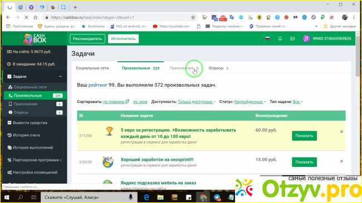Click the Исполнитель button
Viewport: 362px width, 203px height.
point(123,39)
